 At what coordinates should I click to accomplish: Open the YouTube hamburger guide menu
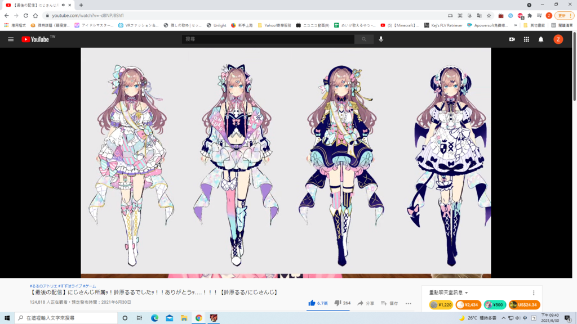pyautogui.click(x=11, y=39)
